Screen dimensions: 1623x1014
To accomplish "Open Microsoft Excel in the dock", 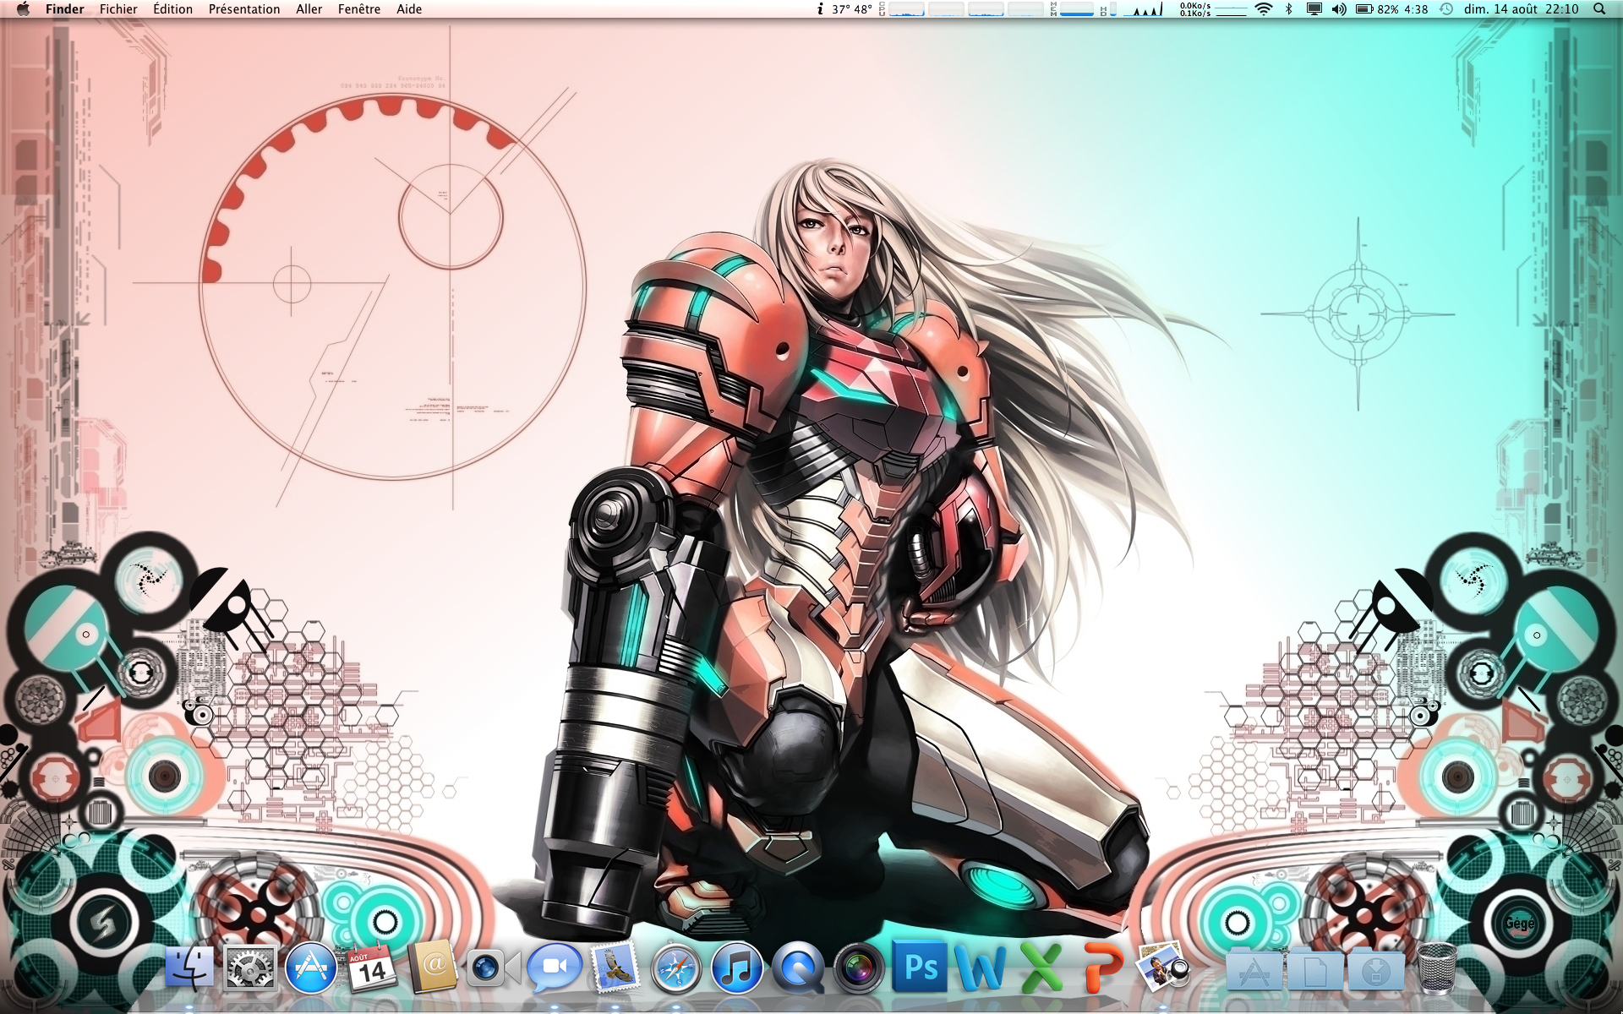I will pyautogui.click(x=1041, y=968).
